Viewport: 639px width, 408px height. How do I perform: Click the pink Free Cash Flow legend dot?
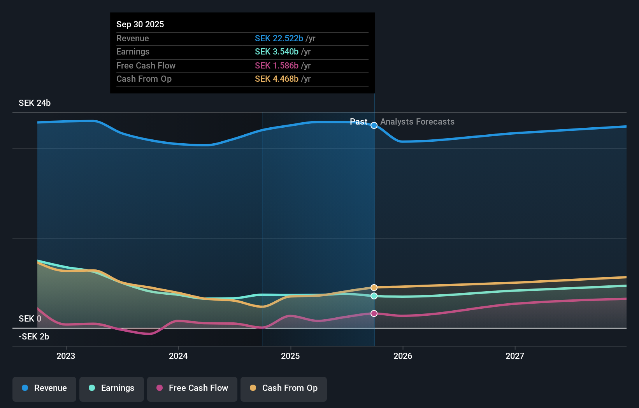point(160,388)
